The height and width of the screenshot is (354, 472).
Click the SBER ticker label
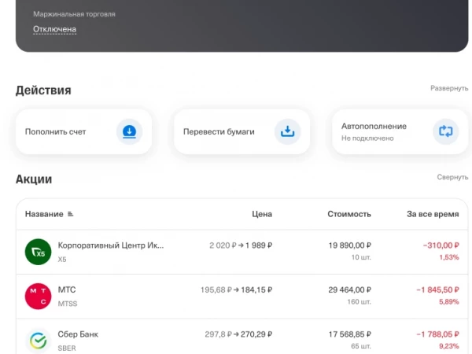point(67,348)
